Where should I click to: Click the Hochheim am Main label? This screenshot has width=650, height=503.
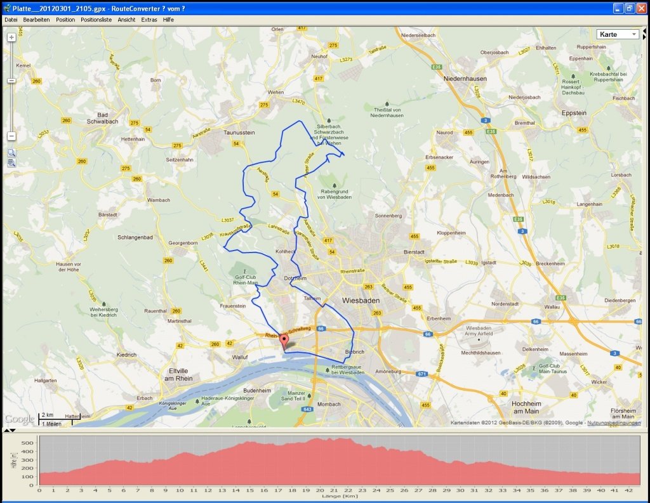(526, 407)
